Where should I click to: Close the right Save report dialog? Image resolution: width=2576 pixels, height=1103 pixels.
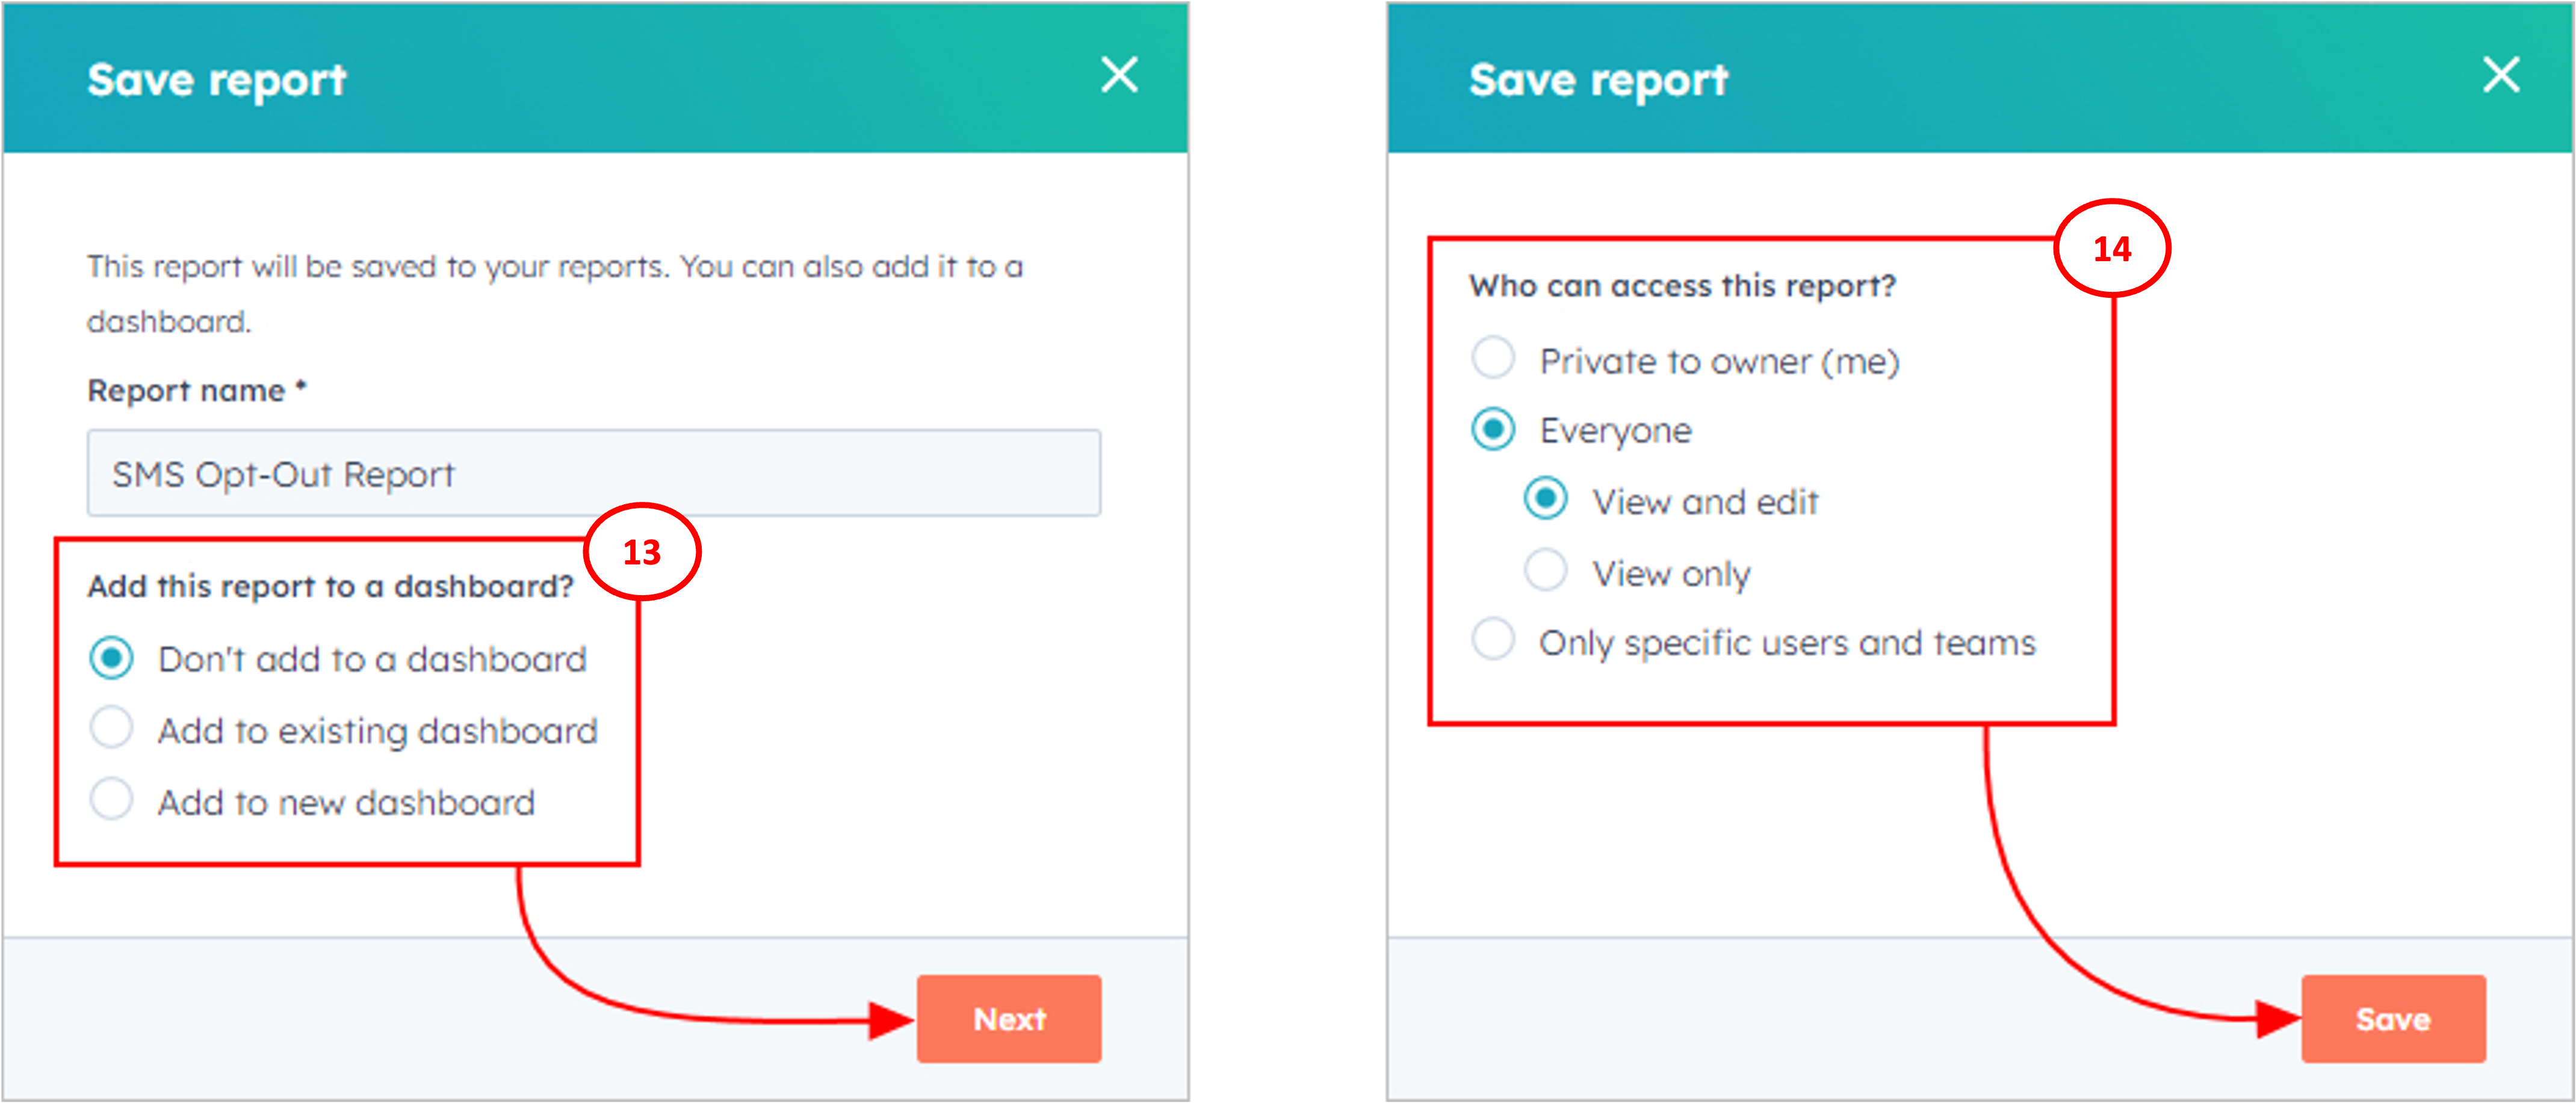(2501, 75)
